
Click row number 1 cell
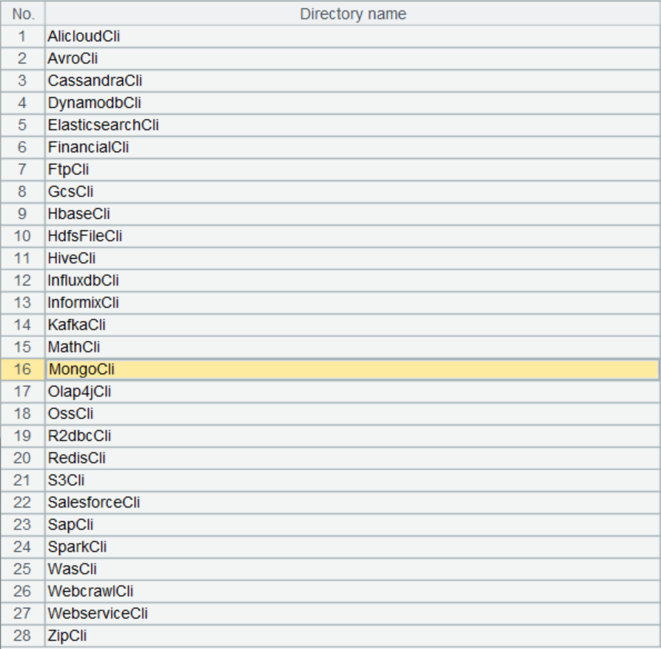point(23,36)
